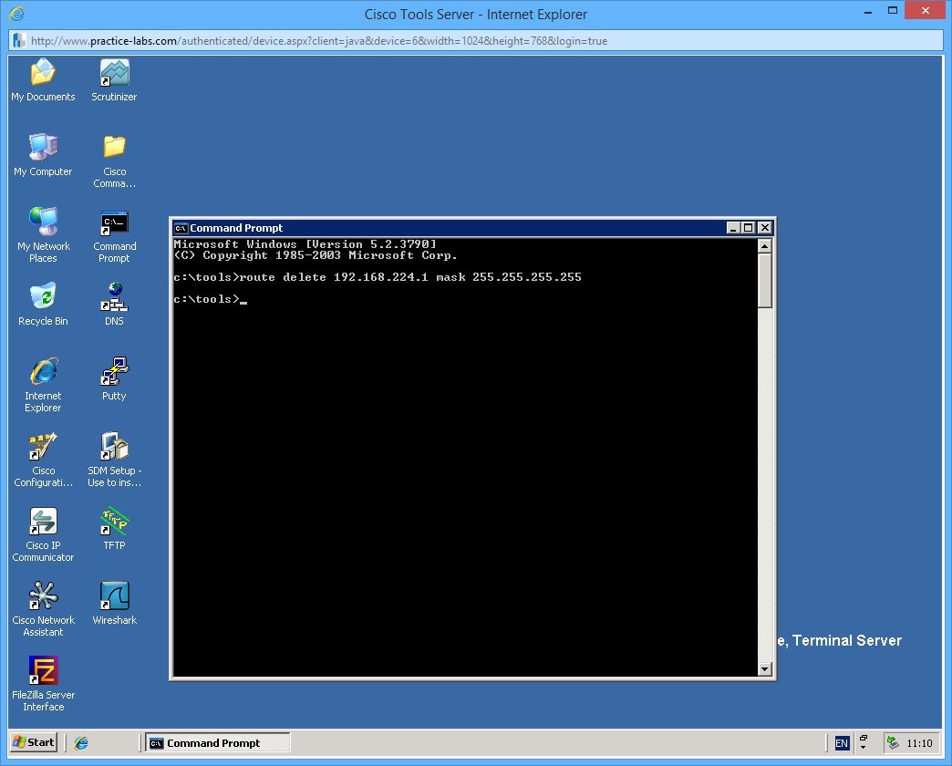This screenshot has height=766, width=952.
Task: Open the Start menu
Action: 32,741
